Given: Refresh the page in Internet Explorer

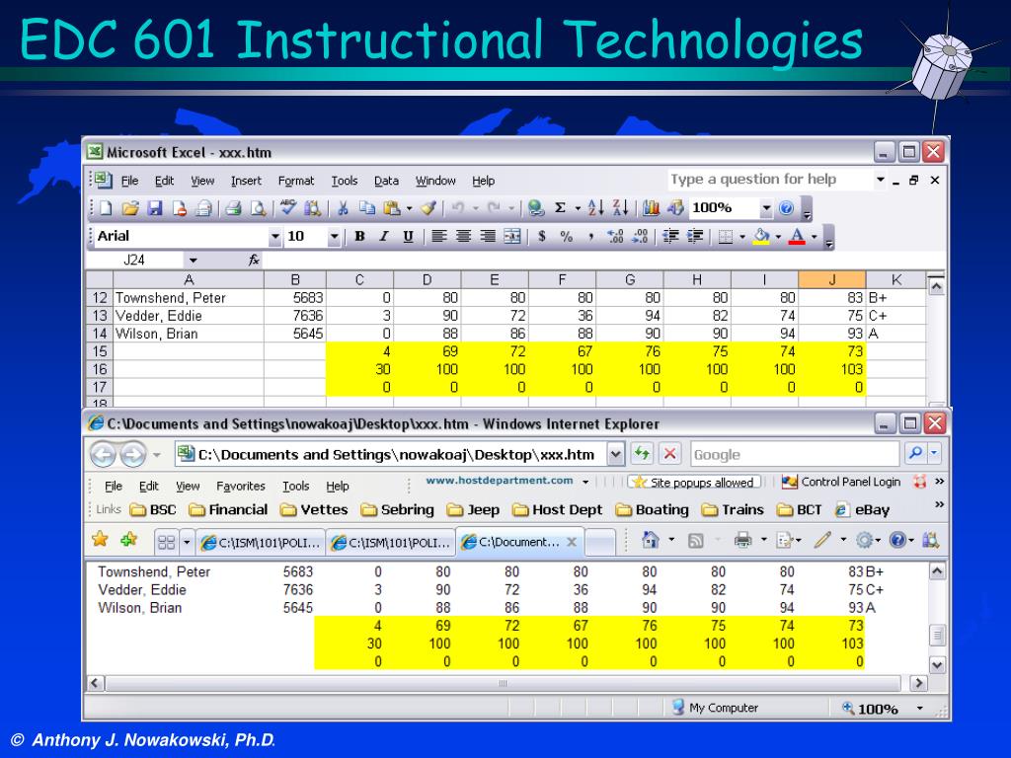Looking at the screenshot, I should coord(642,454).
